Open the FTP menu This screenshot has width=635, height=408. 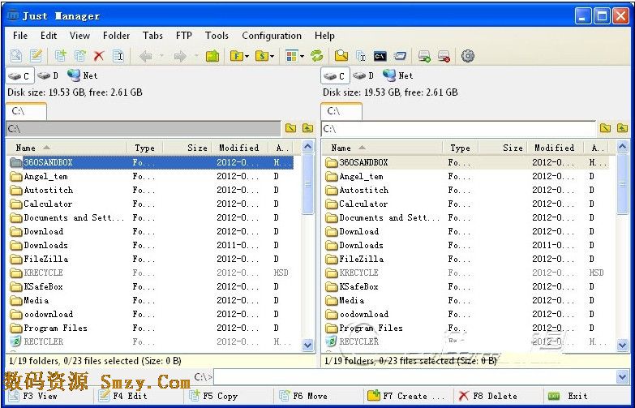pos(184,36)
